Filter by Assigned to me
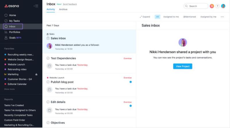230x128 pixels. (171, 17)
